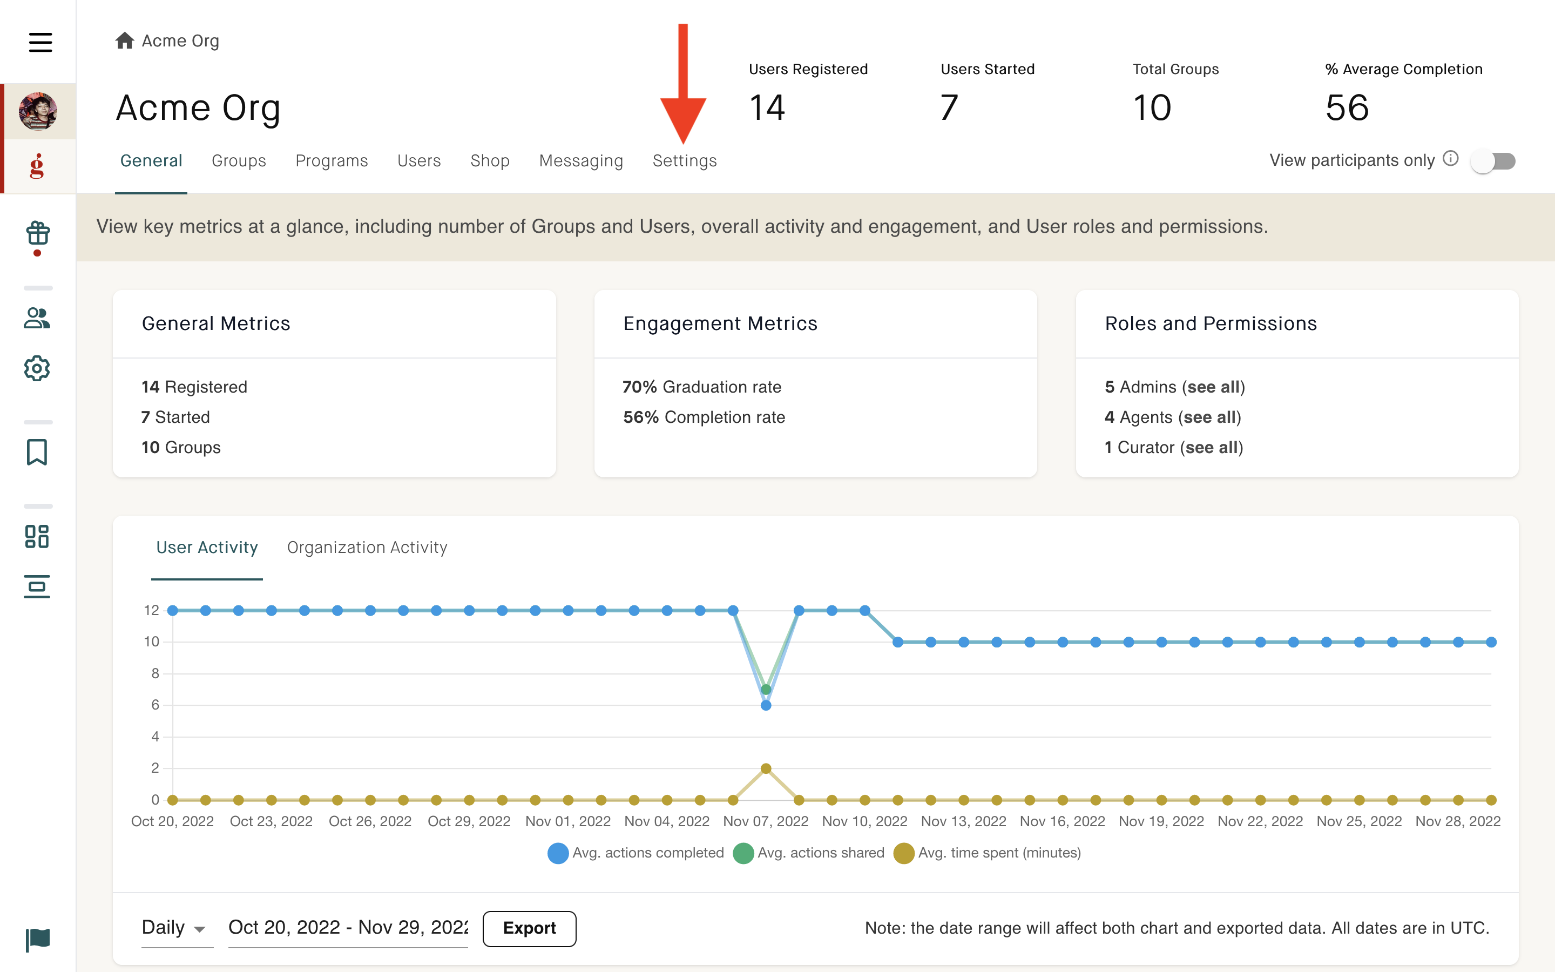Click see all next to Admins

1213,387
